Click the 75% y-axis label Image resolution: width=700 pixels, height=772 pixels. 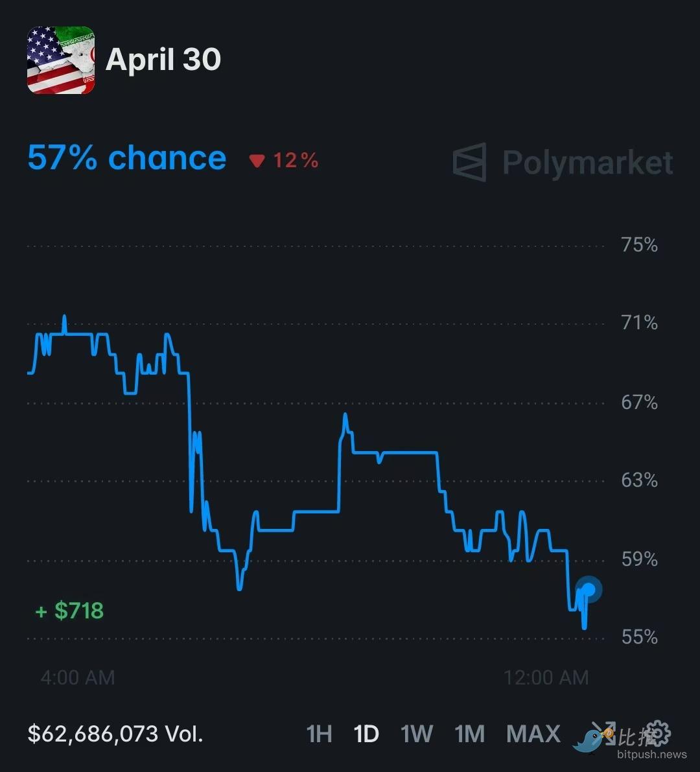(x=639, y=245)
